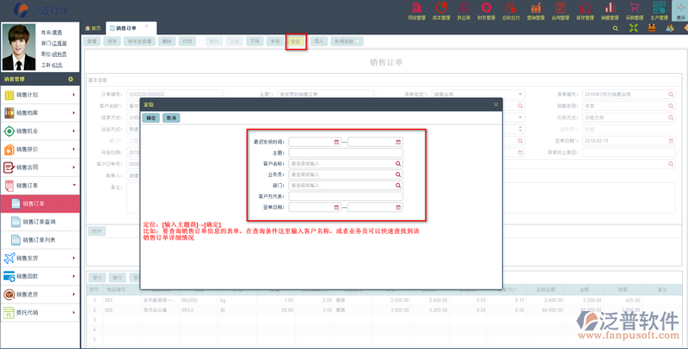Expand 销售机会 sidebar menu
The height and width of the screenshot is (349, 688).
[40, 132]
